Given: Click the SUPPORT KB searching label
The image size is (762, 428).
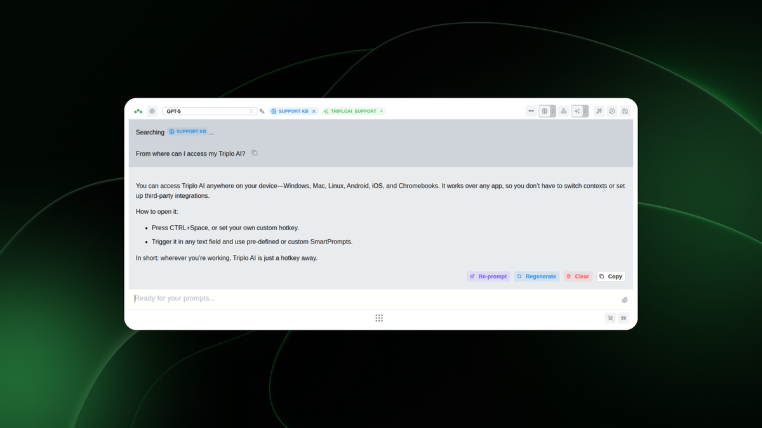Looking at the screenshot, I should tap(188, 131).
